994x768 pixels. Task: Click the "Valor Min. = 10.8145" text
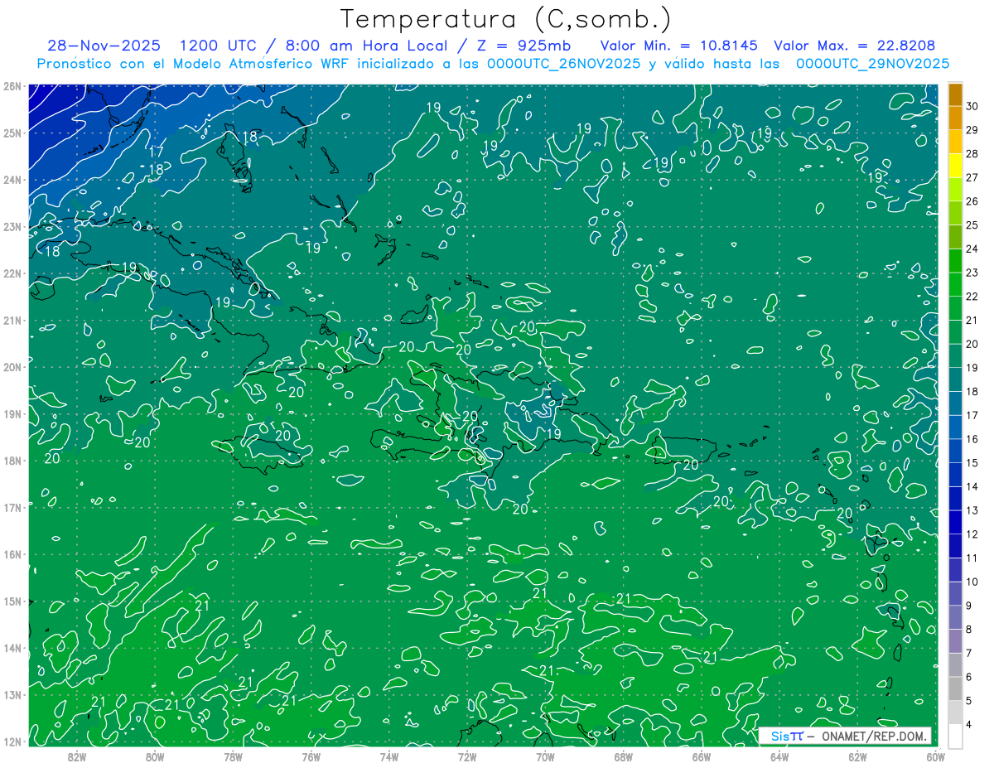(678, 46)
